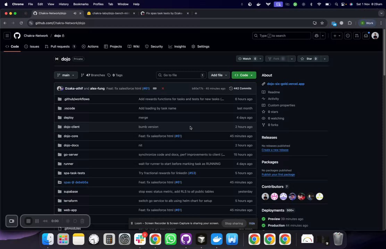Star the dojo repository
The height and width of the screenshot is (249, 386).
(x=309, y=59)
